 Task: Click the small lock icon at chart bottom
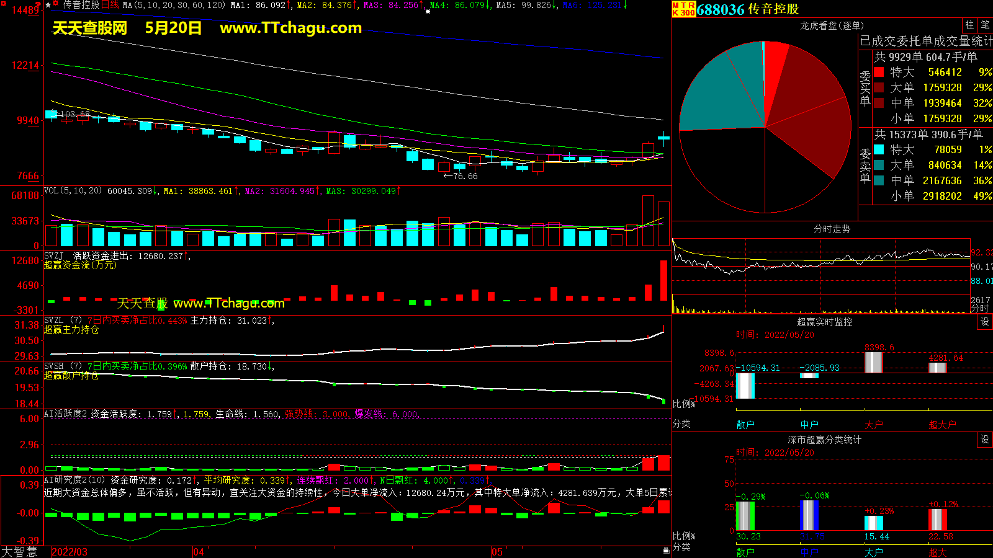666,550
